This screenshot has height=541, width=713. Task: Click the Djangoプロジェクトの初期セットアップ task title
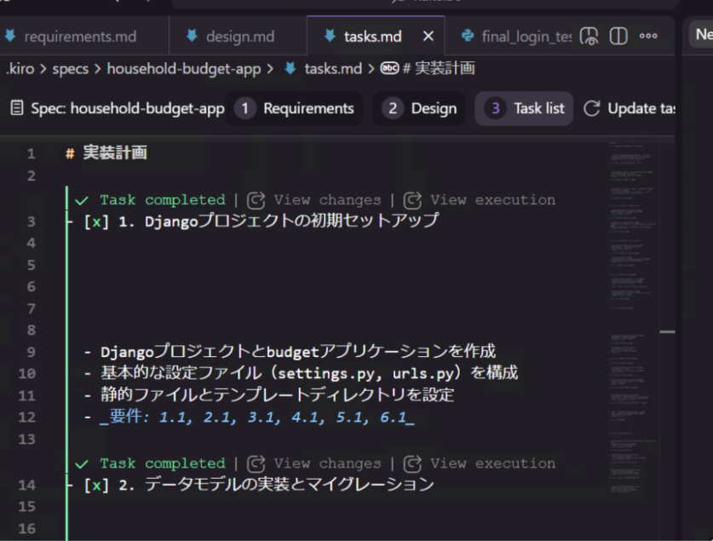[291, 222]
